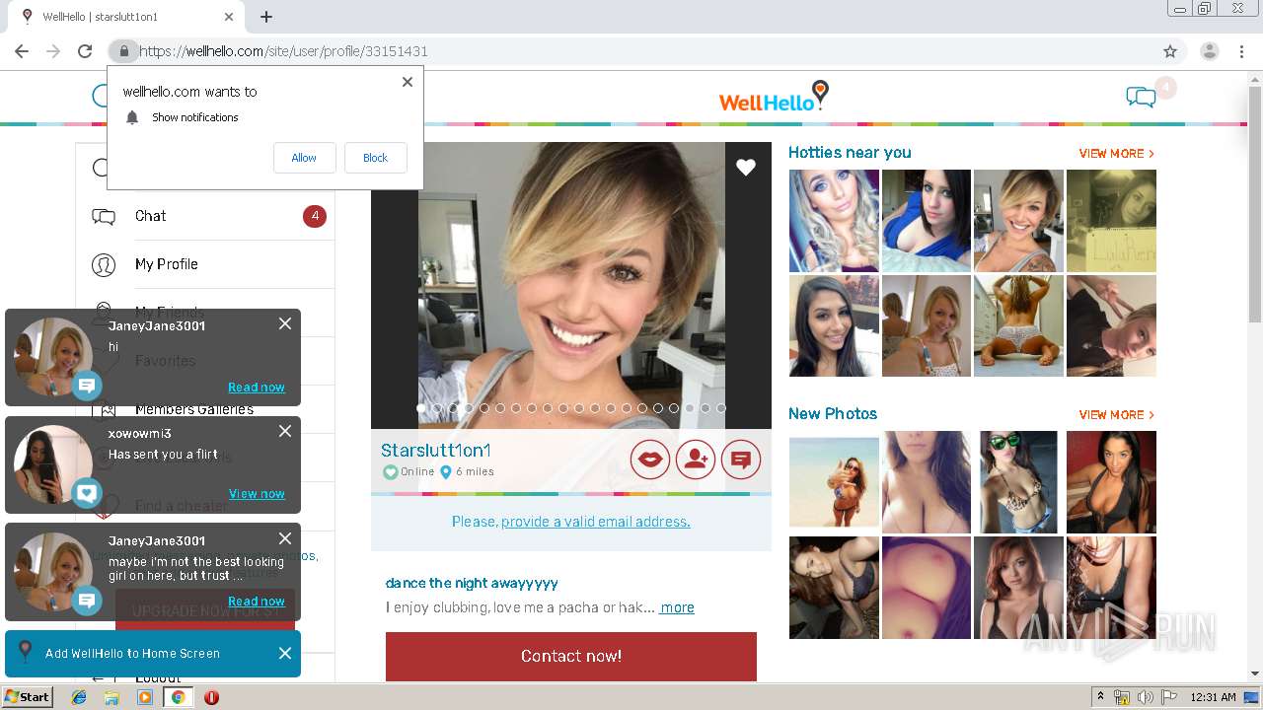Reload the page in Chrome
Viewport: 1263px width, 710px height.
[x=85, y=51]
